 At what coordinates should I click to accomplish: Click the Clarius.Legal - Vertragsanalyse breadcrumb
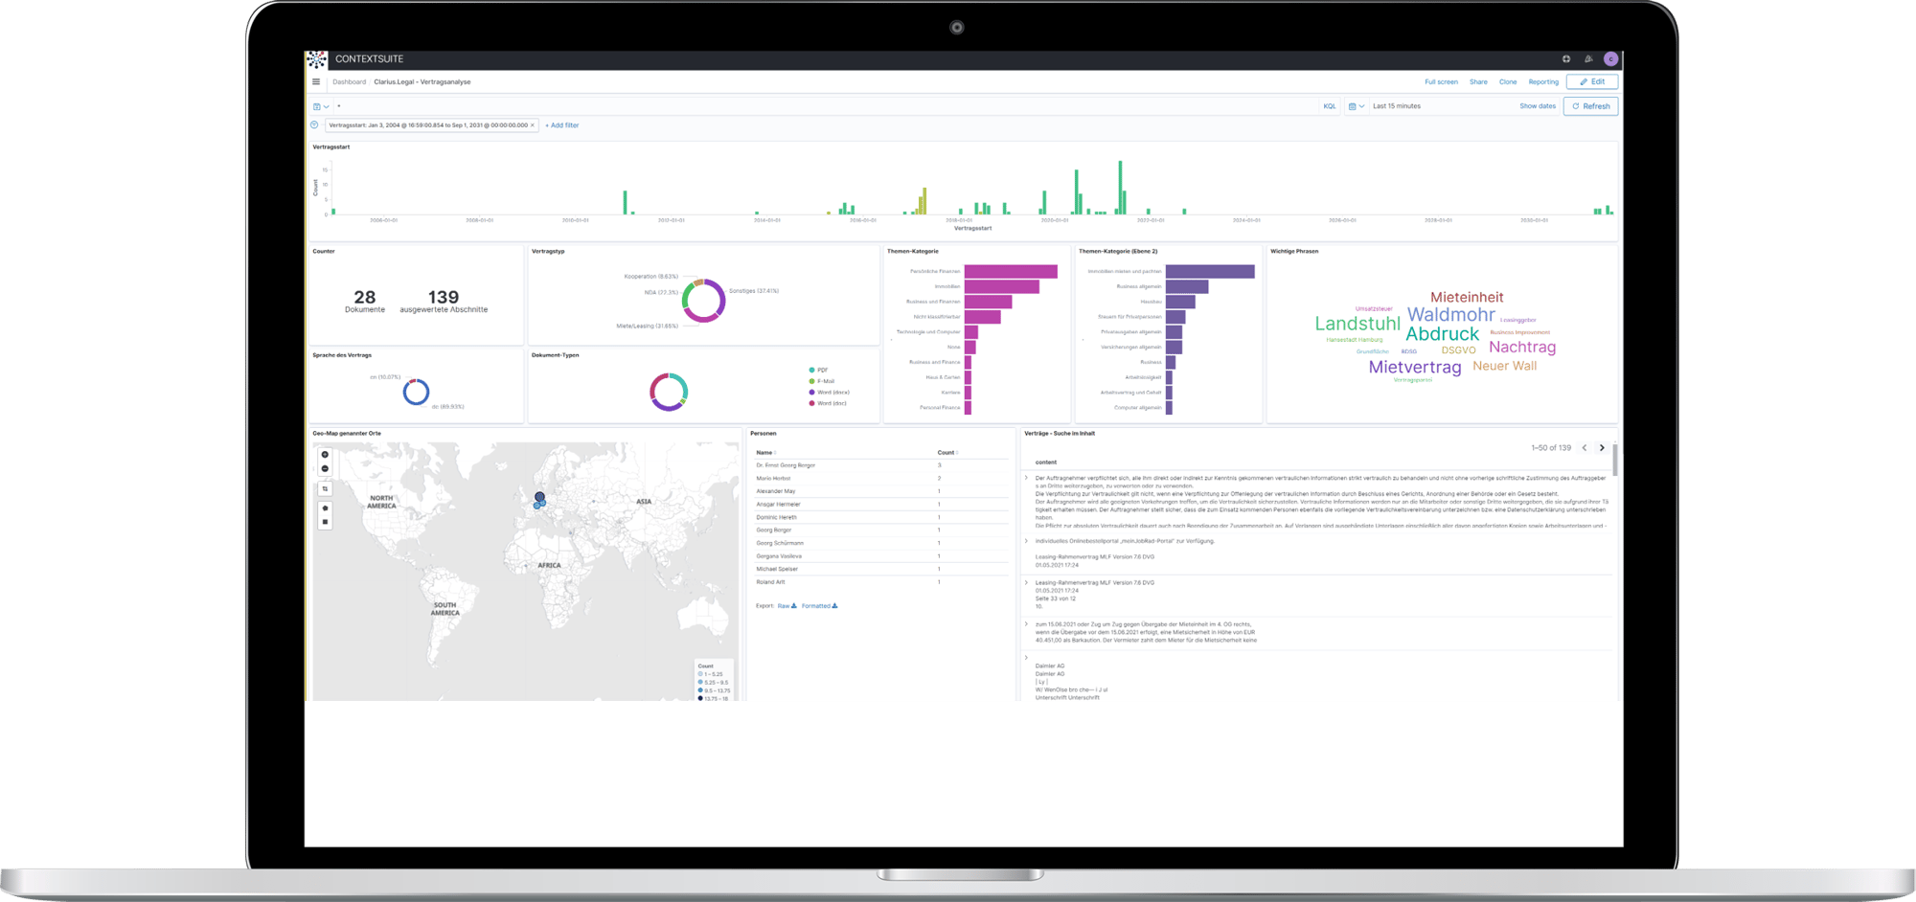(422, 82)
